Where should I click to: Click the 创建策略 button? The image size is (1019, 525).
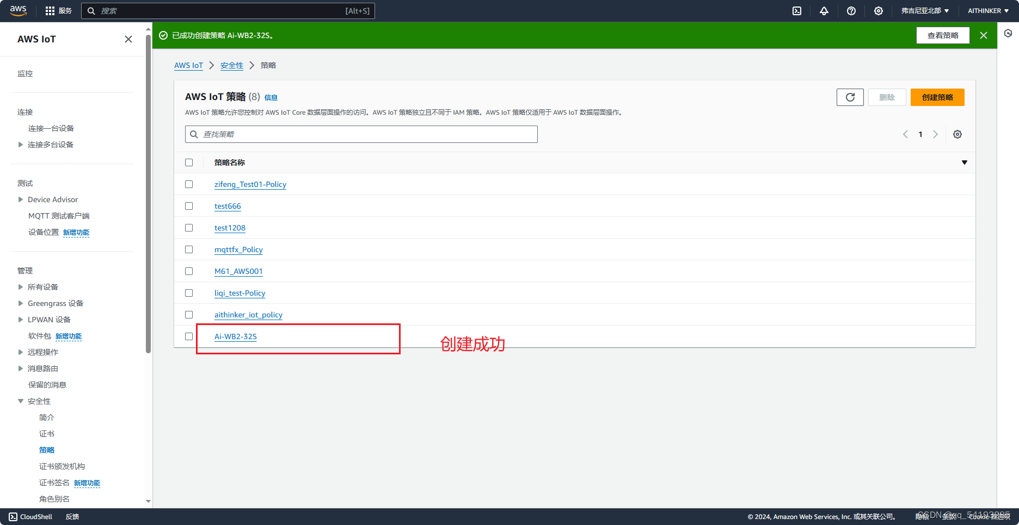(937, 97)
